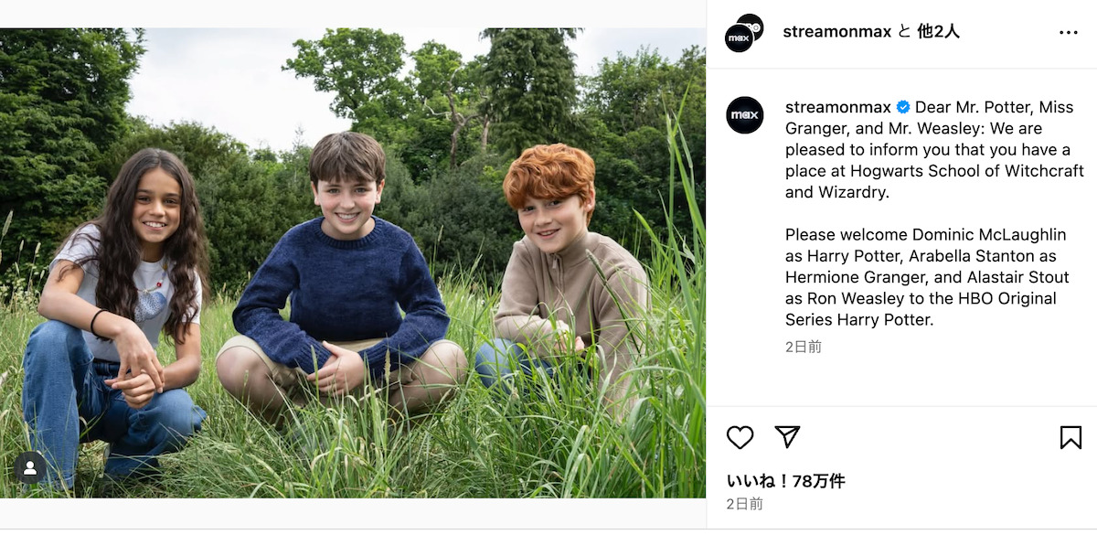Click the "Dear Mr. Potter" caption paragraph
The image size is (1097, 535).
tap(932, 149)
